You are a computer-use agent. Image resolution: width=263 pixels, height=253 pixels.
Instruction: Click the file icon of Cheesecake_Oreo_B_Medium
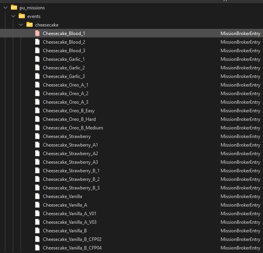pyautogui.click(x=37, y=127)
